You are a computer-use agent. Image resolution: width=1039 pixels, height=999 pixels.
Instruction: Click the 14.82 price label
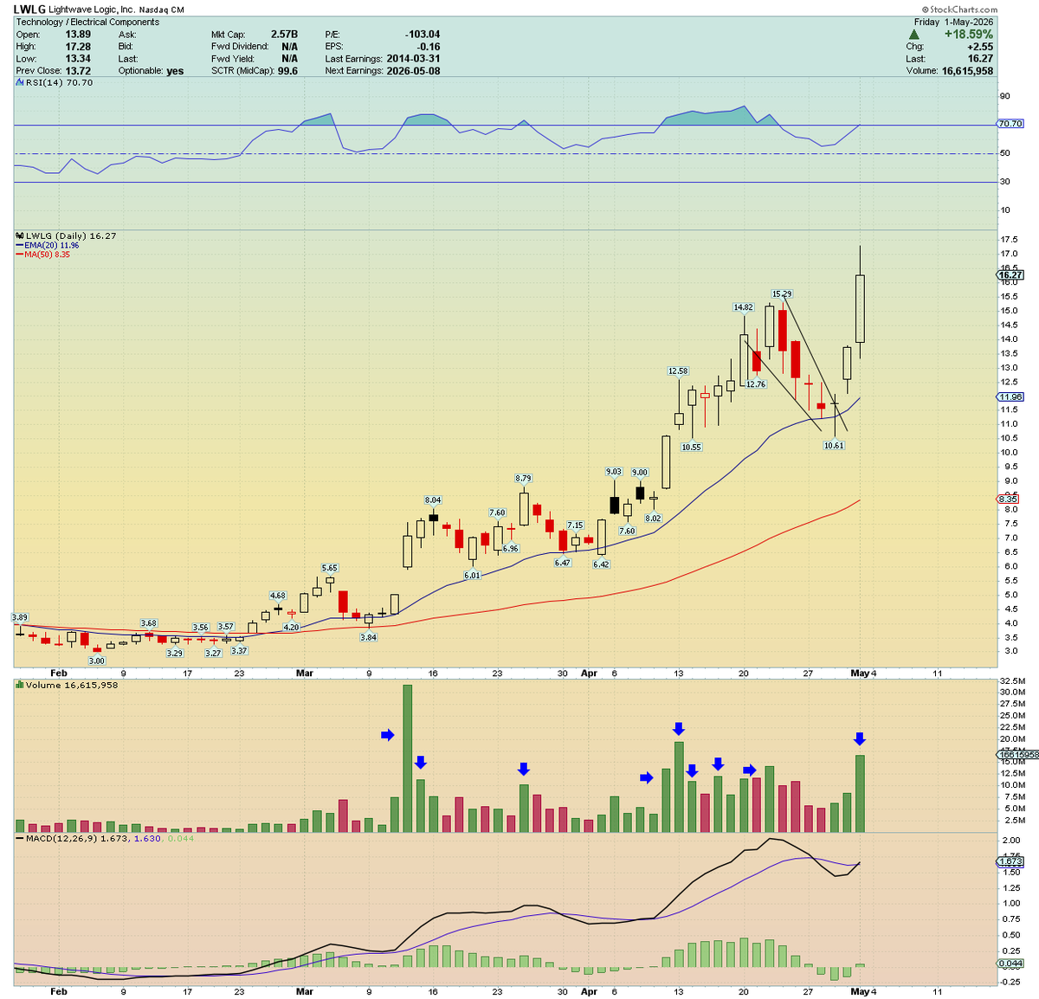744,307
